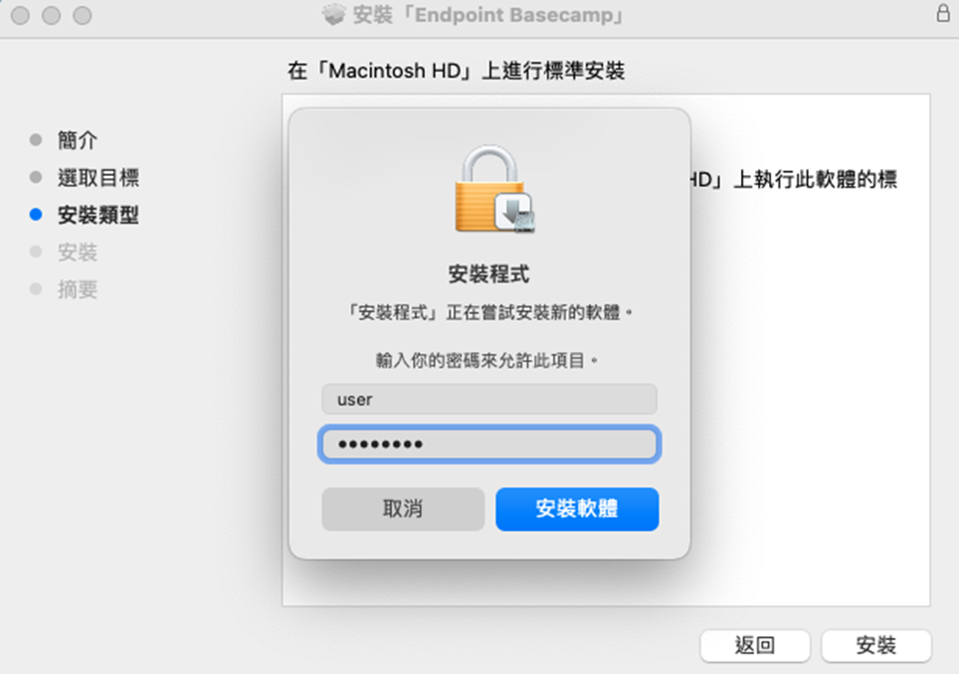Select the dimmed 安裝 step in sidebar
The width and height of the screenshot is (959, 674).
pyautogui.click(x=77, y=252)
